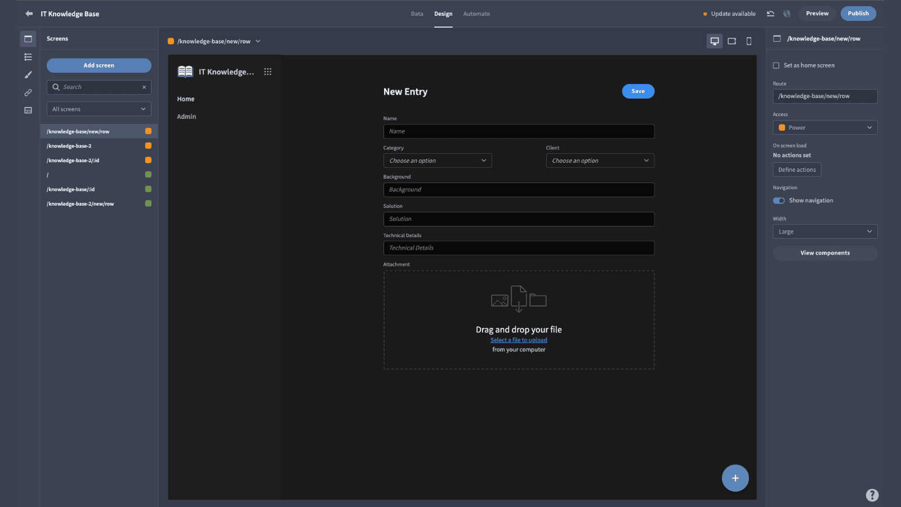Click the back arrow beside IT Knowledge Base

[x=29, y=14]
